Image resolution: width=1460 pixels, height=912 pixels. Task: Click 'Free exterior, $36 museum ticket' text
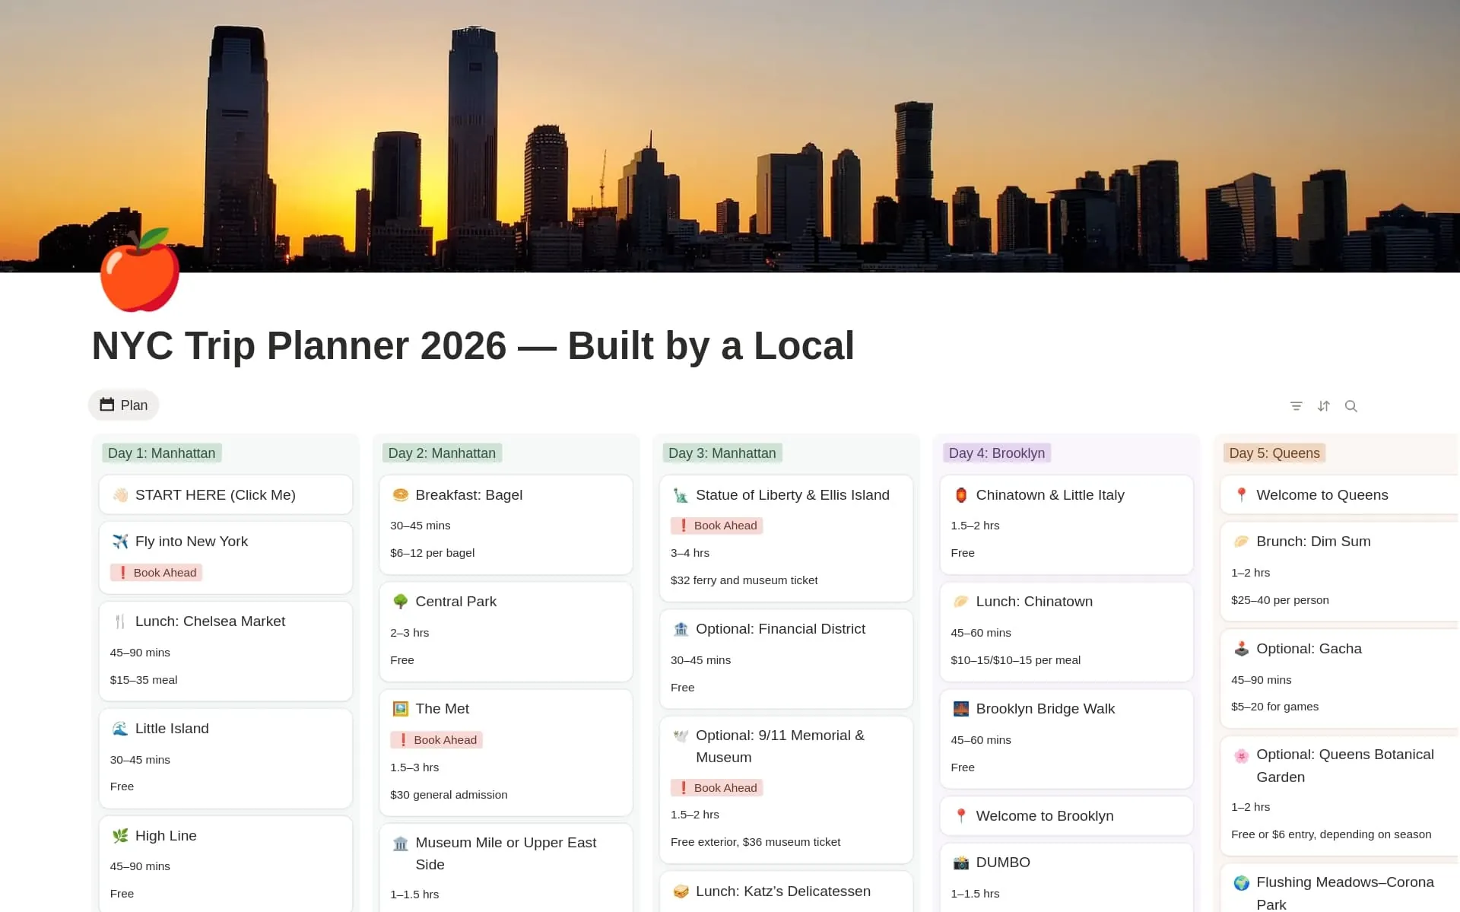point(756,842)
